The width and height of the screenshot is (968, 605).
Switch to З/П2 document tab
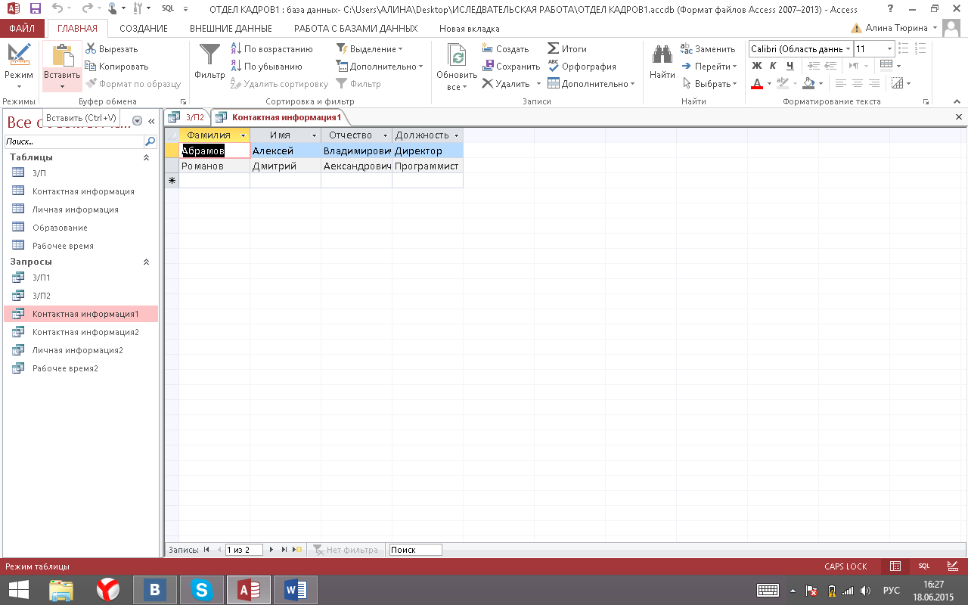188,117
